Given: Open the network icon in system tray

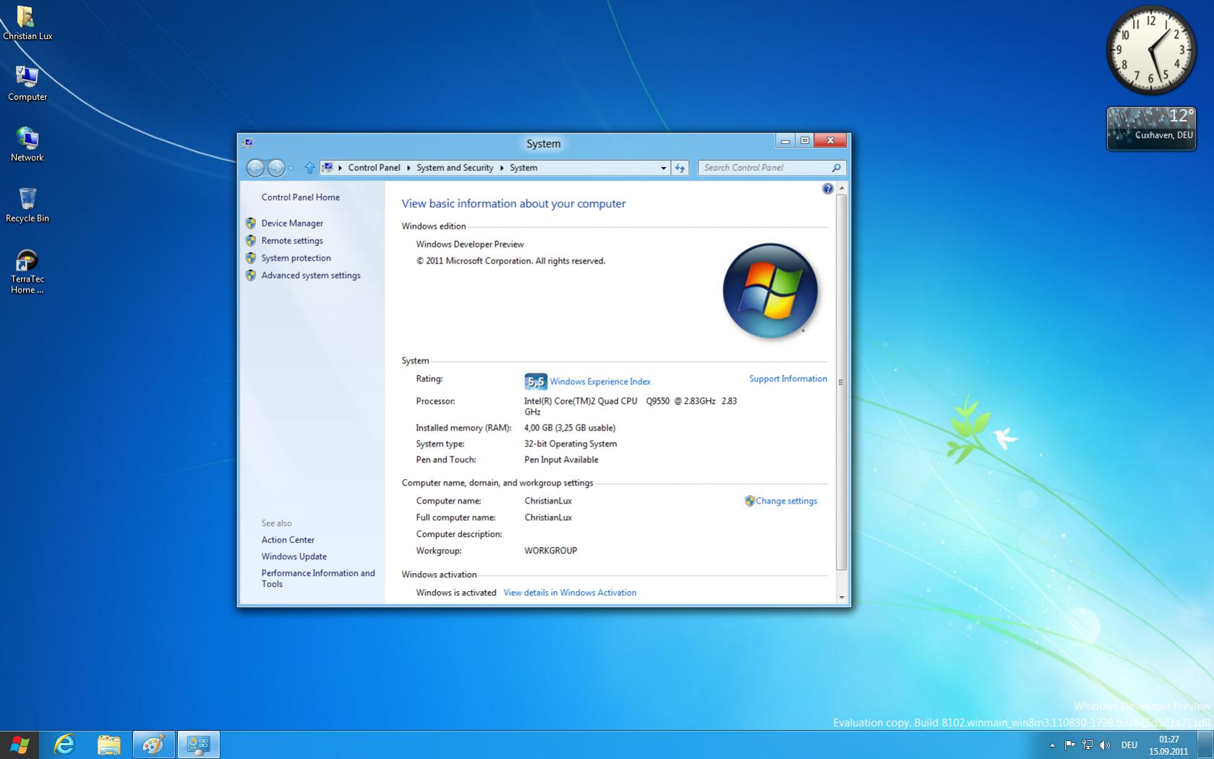Looking at the screenshot, I should pos(1087,745).
